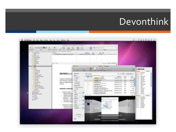
Task: Expand the Images folder in sidebar
Action: pos(31,60)
